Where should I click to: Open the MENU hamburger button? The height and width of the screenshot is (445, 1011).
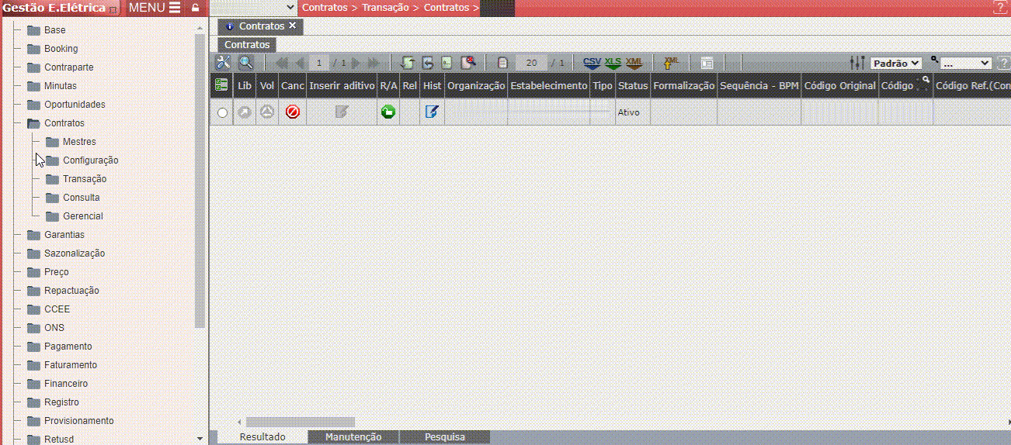click(x=155, y=8)
